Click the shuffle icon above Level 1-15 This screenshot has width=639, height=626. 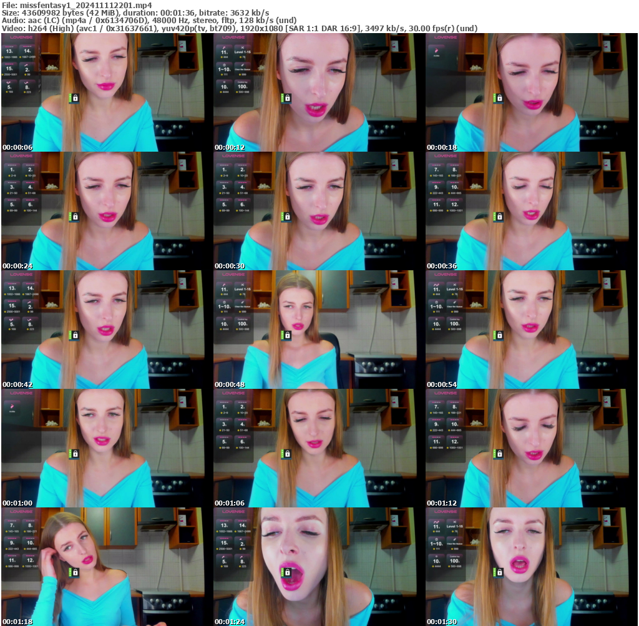tap(243, 47)
